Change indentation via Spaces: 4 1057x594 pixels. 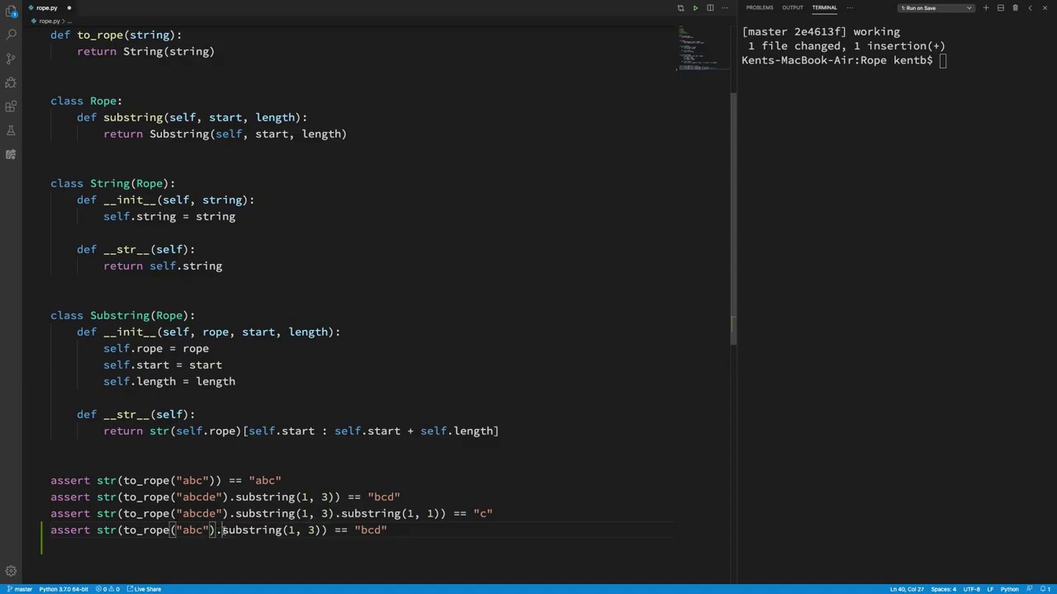click(943, 589)
